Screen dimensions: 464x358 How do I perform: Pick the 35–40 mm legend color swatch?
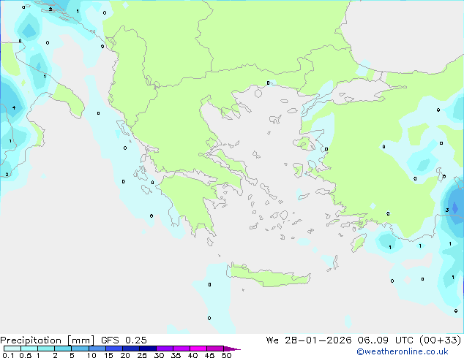pyautogui.click(x=182, y=349)
